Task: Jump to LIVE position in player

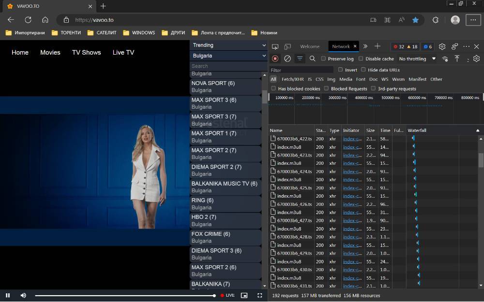Action: click(x=227, y=295)
